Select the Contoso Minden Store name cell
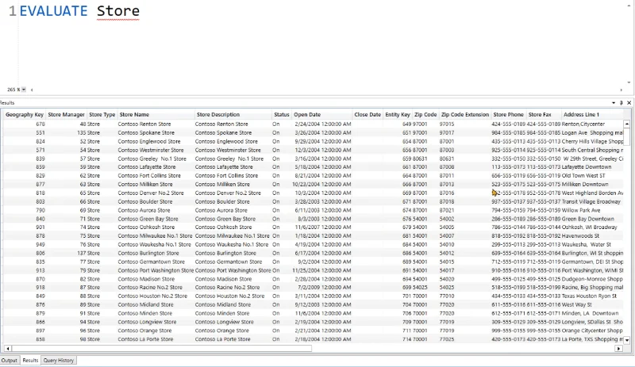 156,314
